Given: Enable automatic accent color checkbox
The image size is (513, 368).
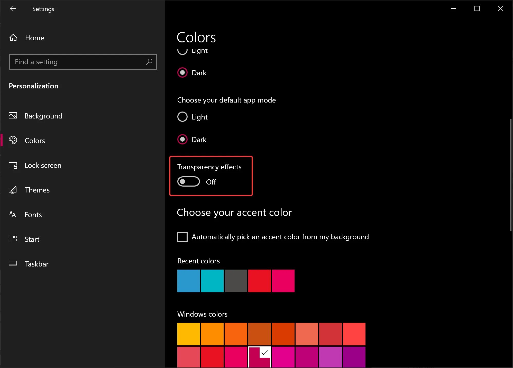Looking at the screenshot, I should (182, 237).
